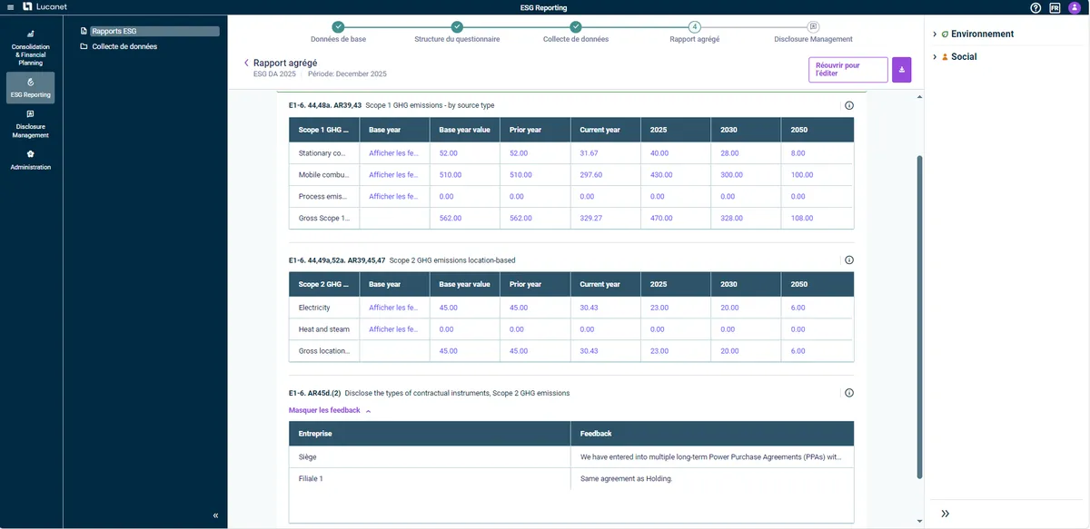This screenshot has width=1090, height=529.
Task: Click Scope 2 table Base year value header
Action: pyautogui.click(x=464, y=284)
